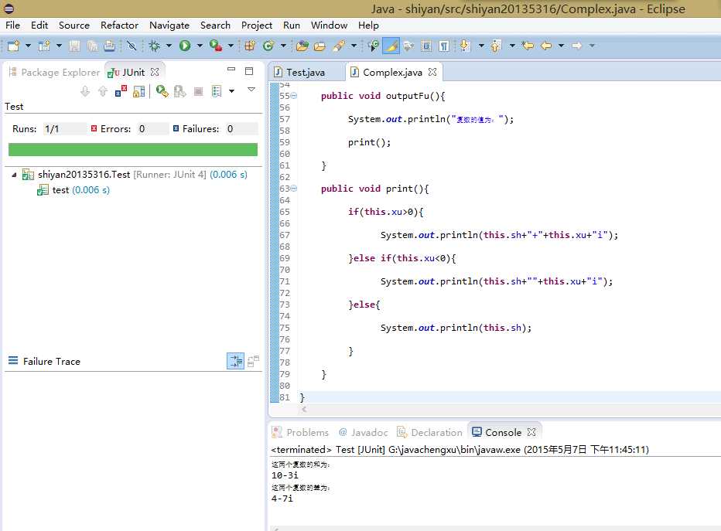Click the Open Type folder icon
The width and height of the screenshot is (721, 531).
[302, 46]
